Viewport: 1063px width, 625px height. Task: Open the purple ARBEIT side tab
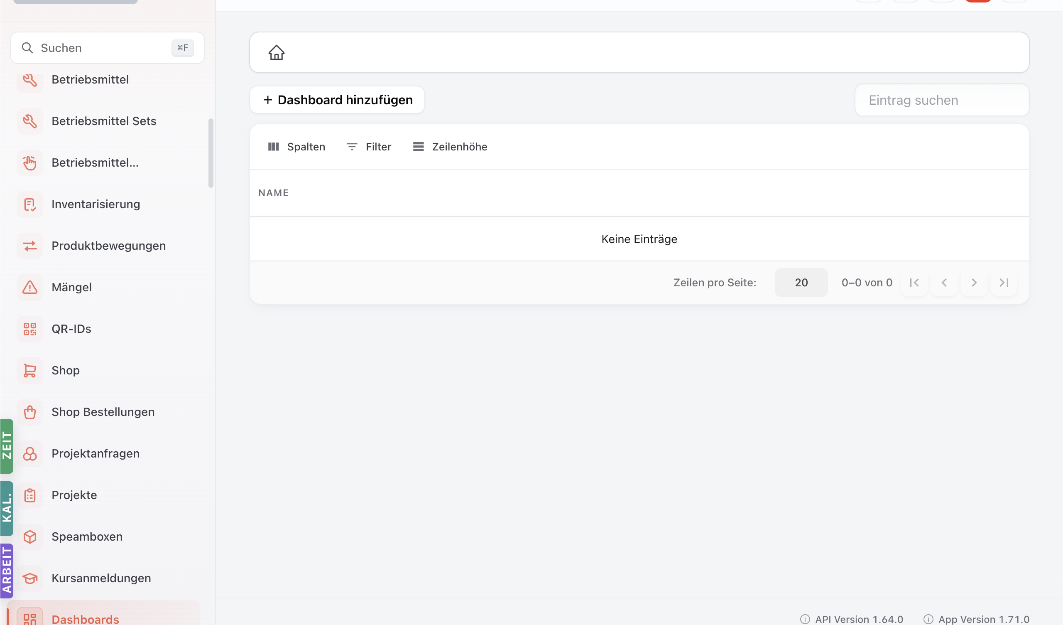click(x=7, y=571)
